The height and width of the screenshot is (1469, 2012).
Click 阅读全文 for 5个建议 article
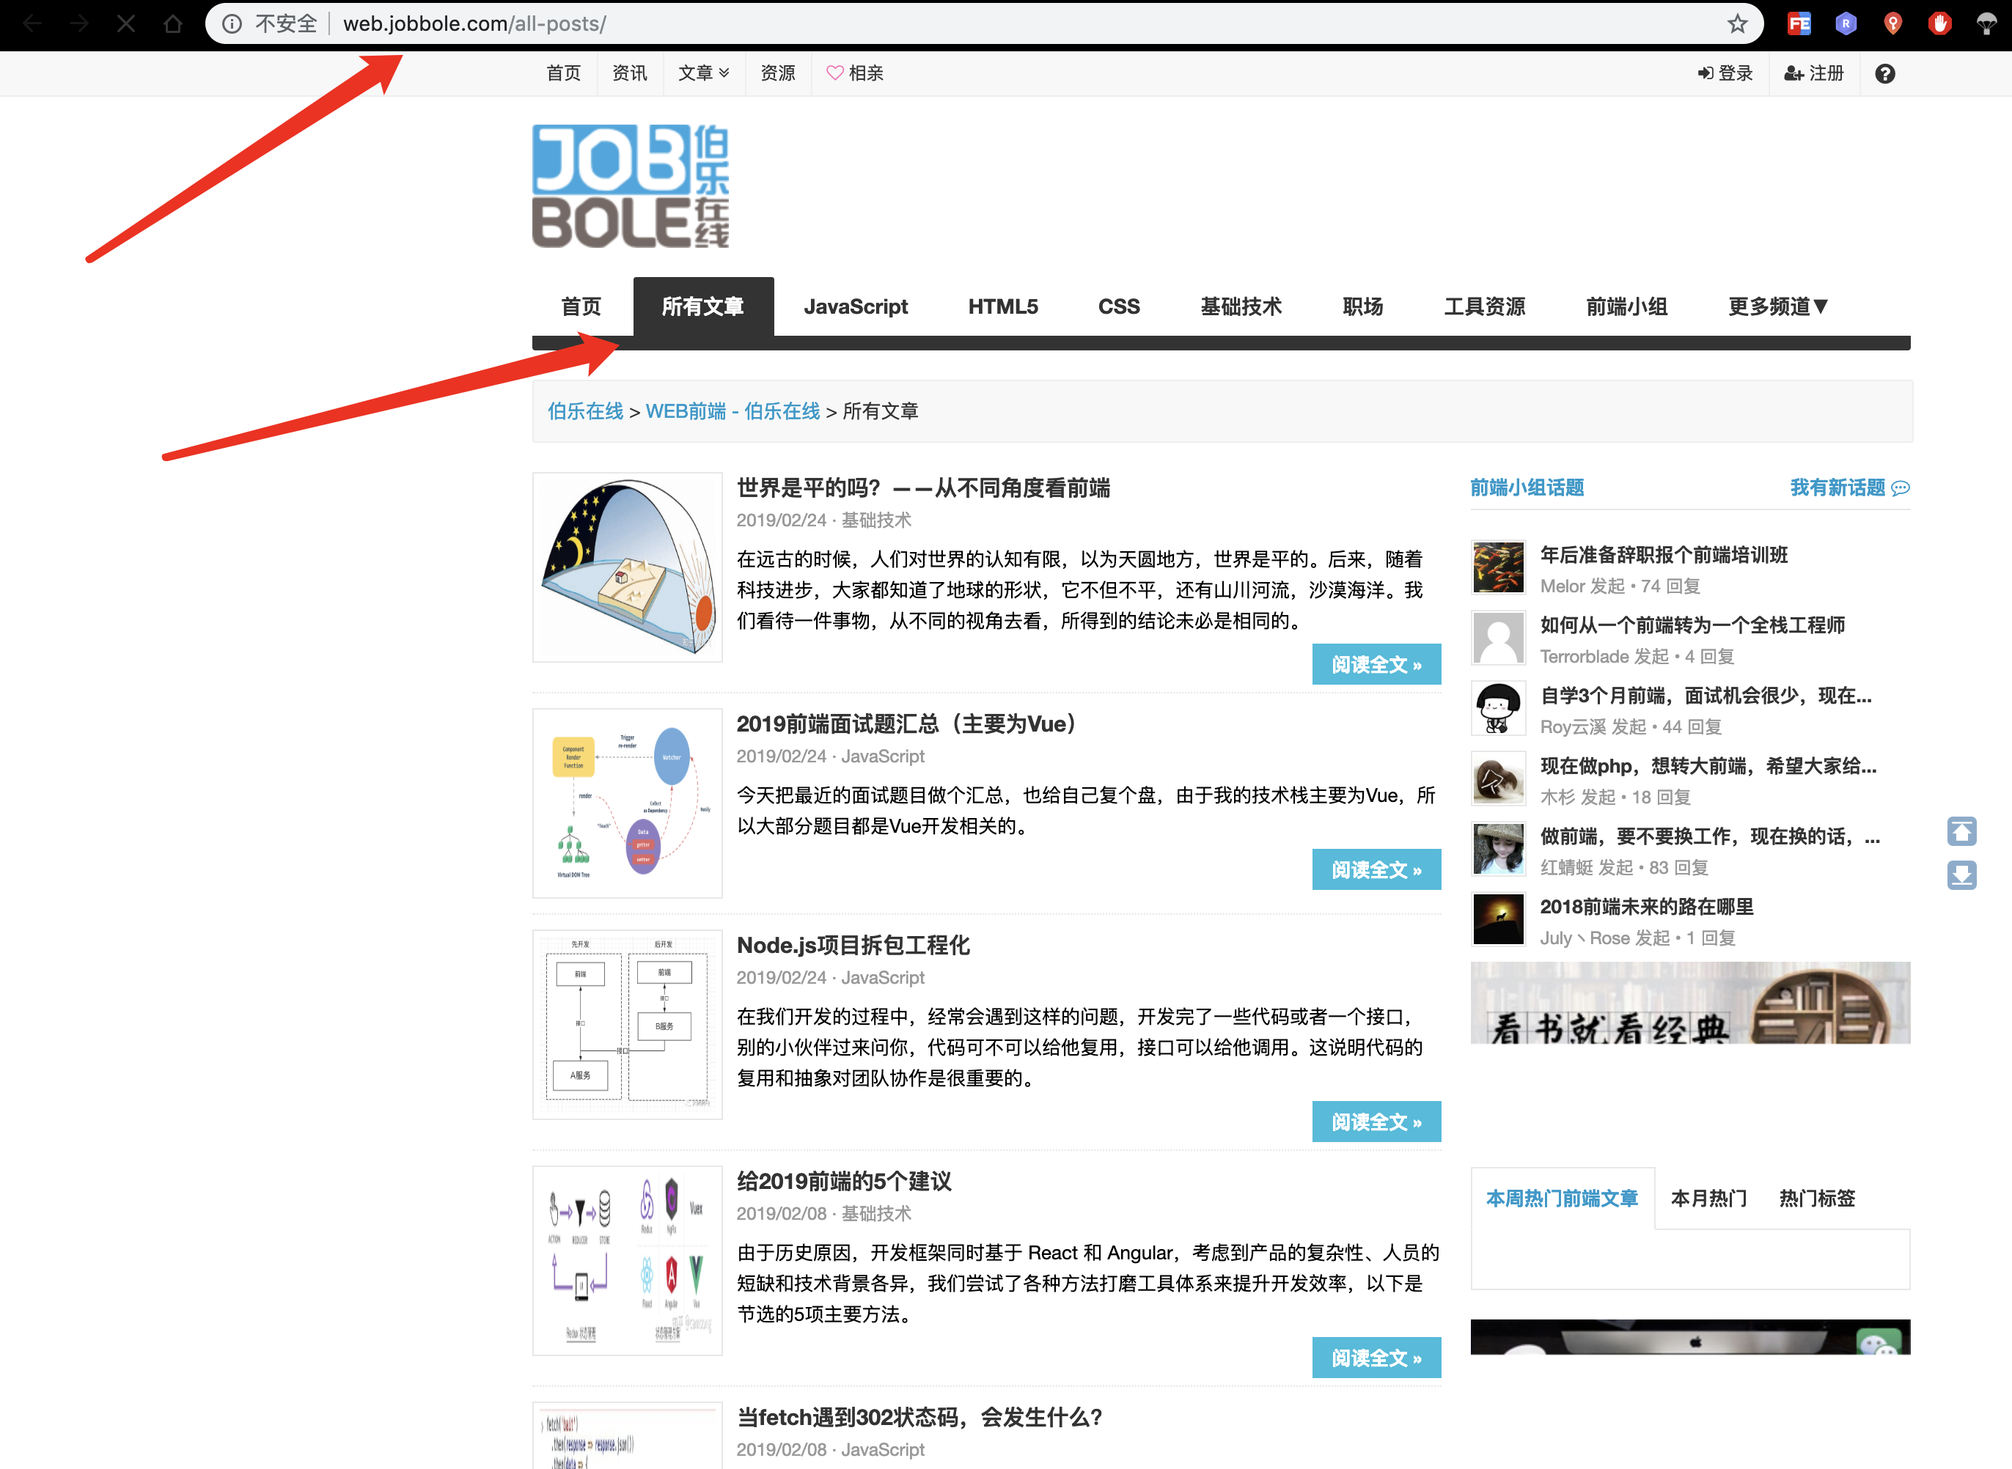click(x=1376, y=1358)
